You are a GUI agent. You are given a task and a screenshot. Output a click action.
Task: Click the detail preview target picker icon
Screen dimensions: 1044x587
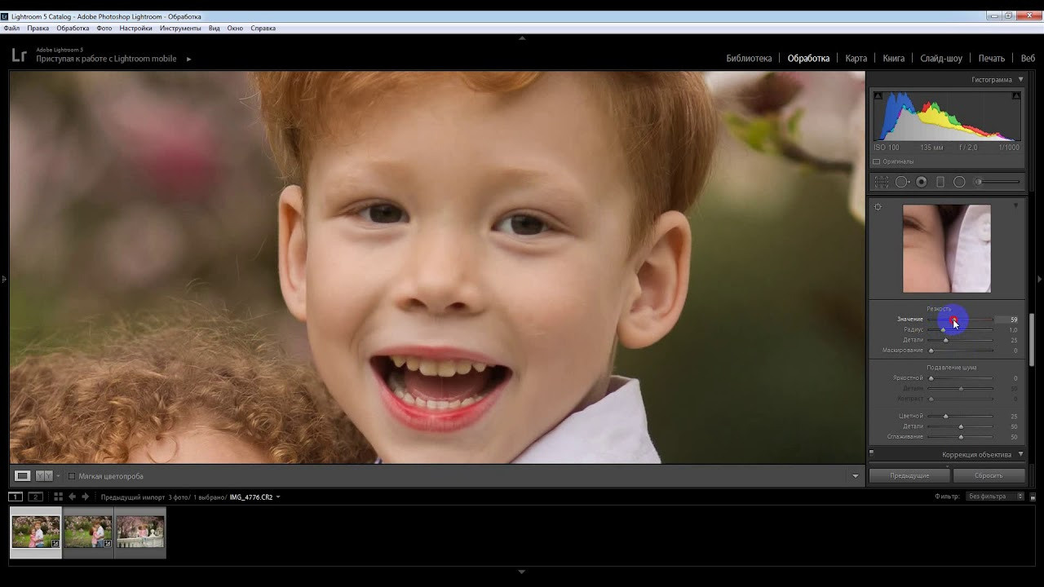pyautogui.click(x=878, y=207)
